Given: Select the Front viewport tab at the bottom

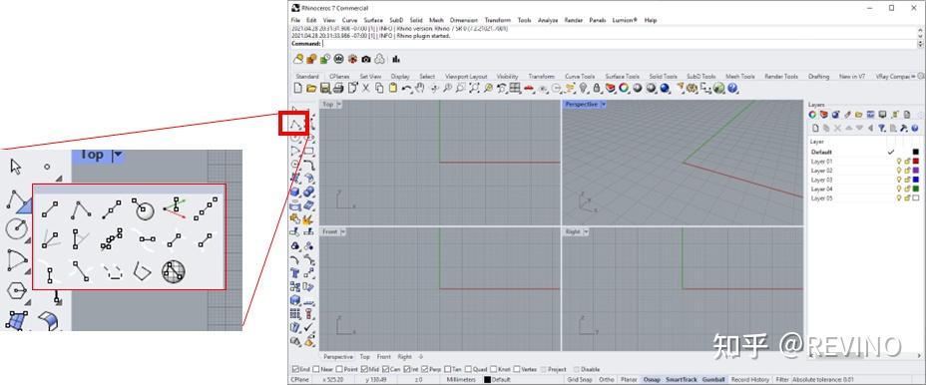Looking at the screenshot, I should (384, 357).
